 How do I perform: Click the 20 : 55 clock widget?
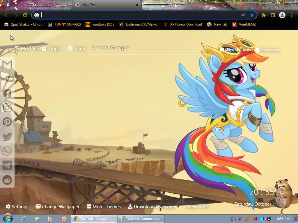(x=262, y=192)
